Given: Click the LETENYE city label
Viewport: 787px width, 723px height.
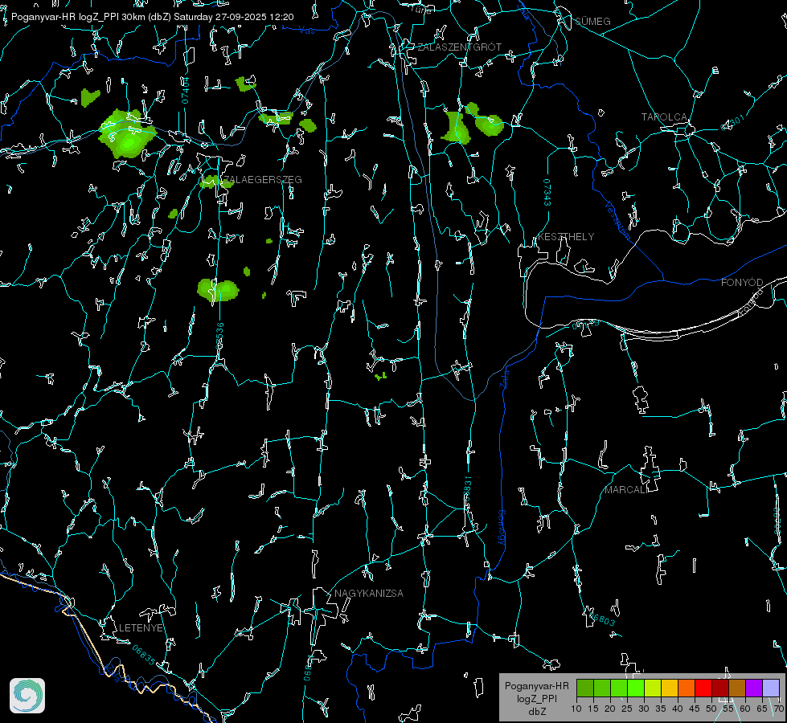Looking at the screenshot, I should pos(141,628).
